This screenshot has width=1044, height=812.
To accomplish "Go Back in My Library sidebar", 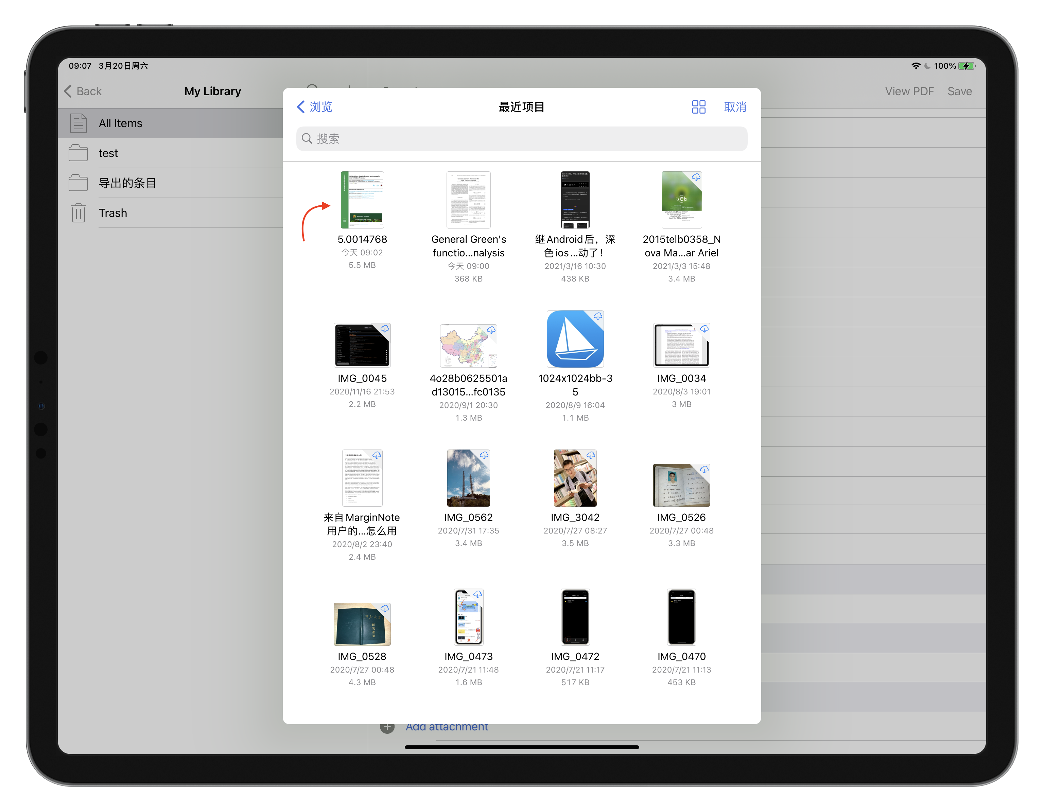I will [83, 91].
